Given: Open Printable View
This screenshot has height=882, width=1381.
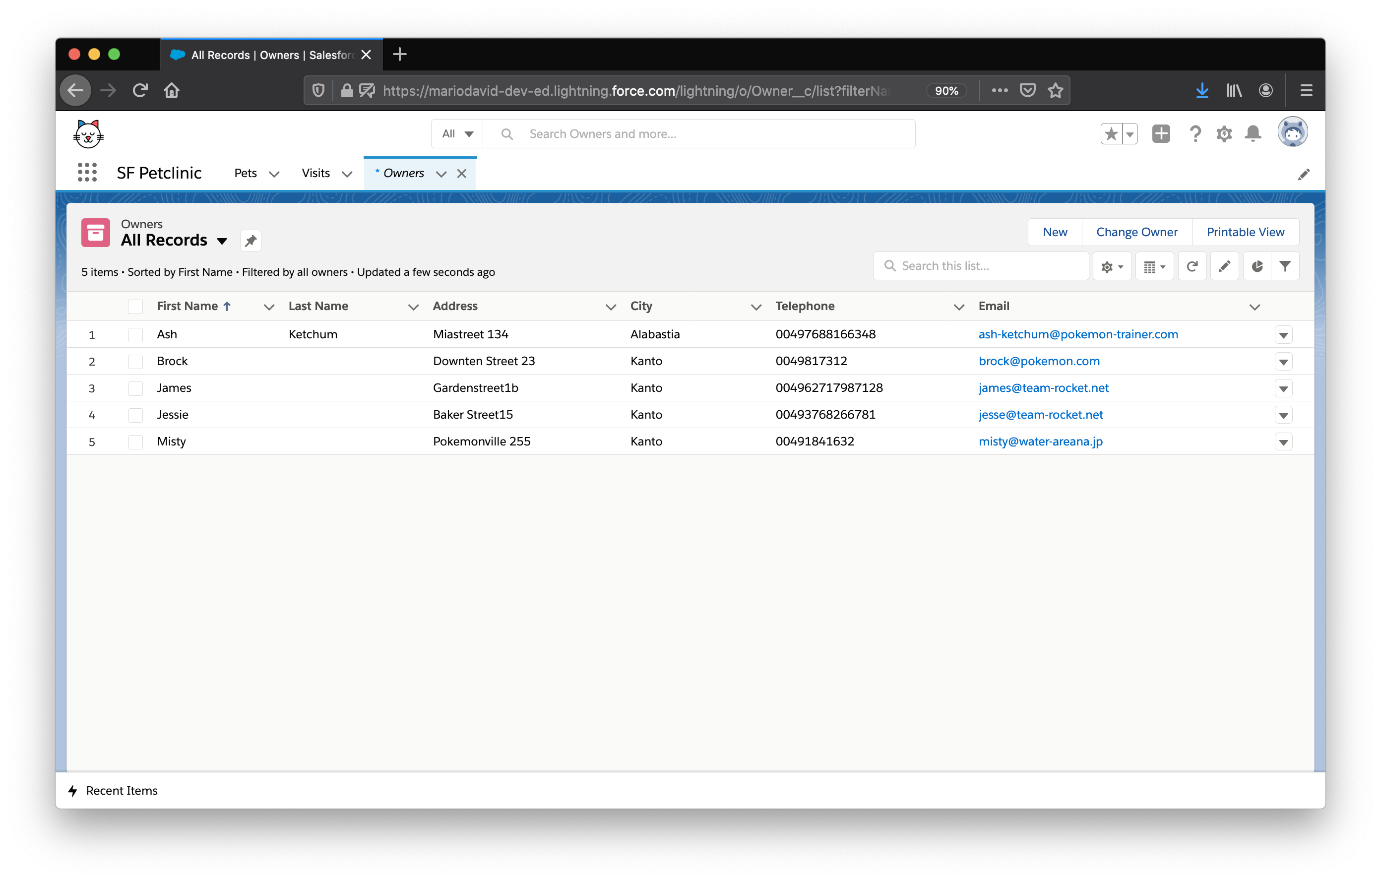Looking at the screenshot, I should point(1245,232).
